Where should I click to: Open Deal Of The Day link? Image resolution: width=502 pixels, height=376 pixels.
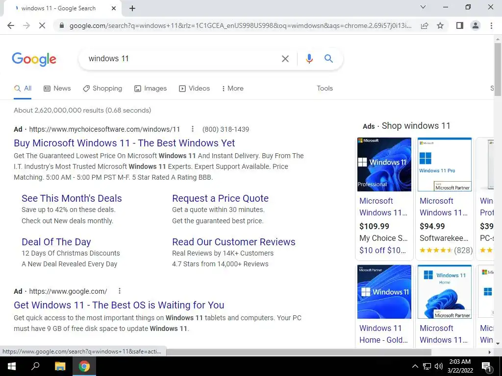pos(56,242)
